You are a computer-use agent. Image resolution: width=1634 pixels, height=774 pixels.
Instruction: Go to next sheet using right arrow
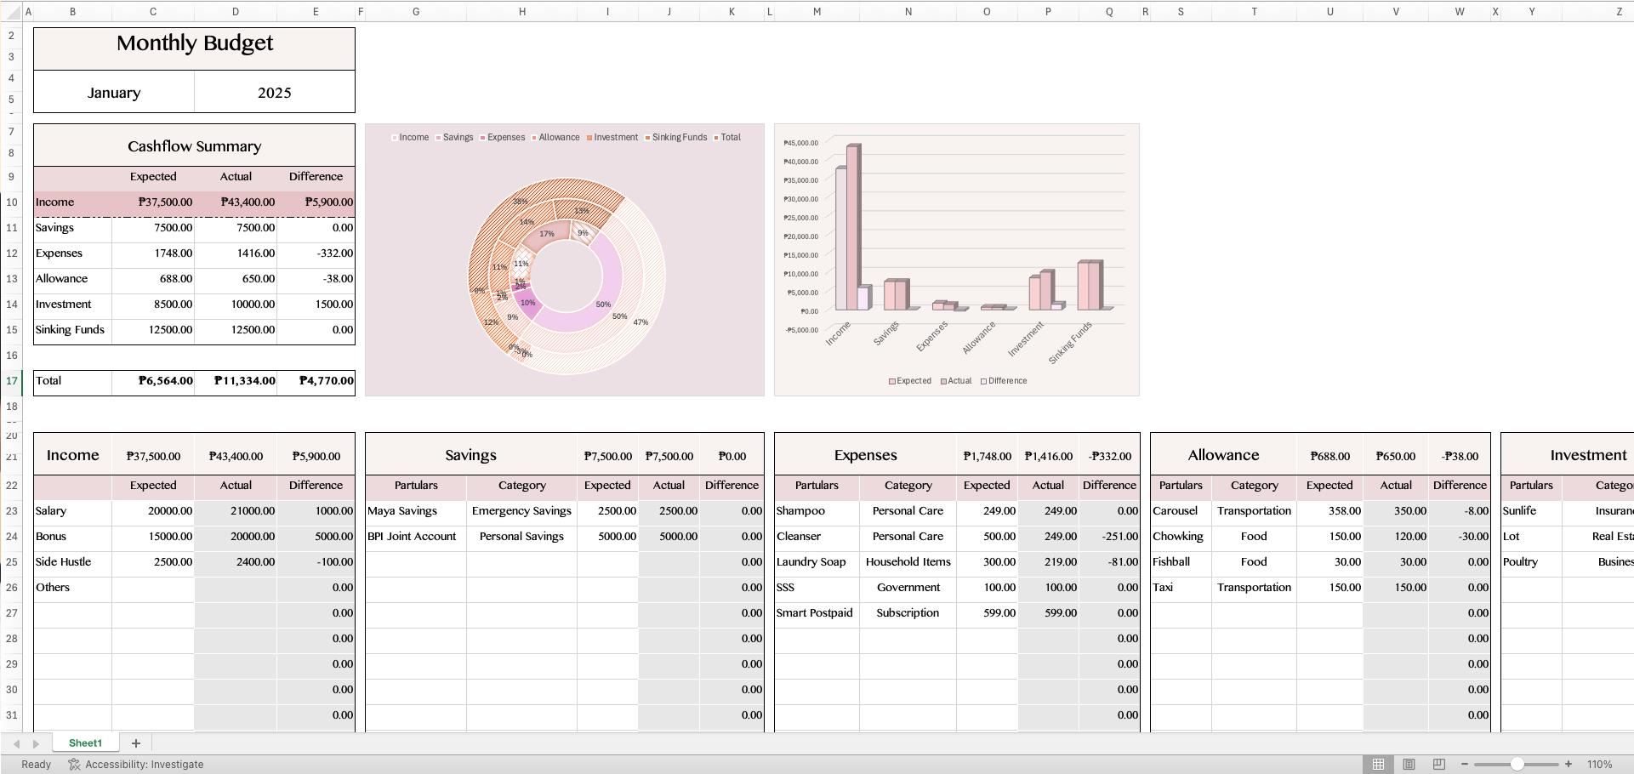pos(36,743)
